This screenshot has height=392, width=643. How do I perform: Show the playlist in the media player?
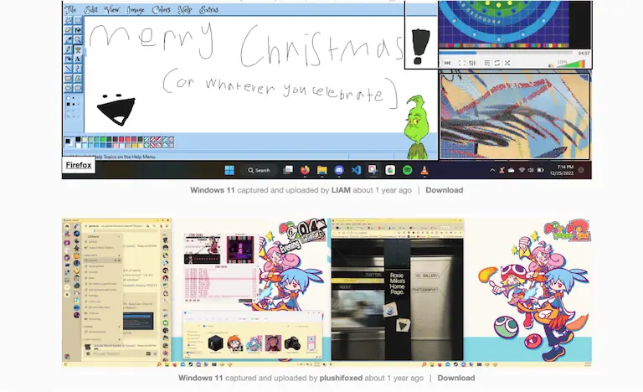[486, 63]
